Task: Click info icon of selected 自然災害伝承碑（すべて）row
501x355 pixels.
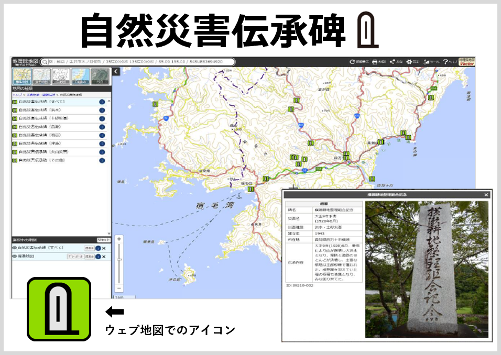Action: pyautogui.click(x=98, y=248)
